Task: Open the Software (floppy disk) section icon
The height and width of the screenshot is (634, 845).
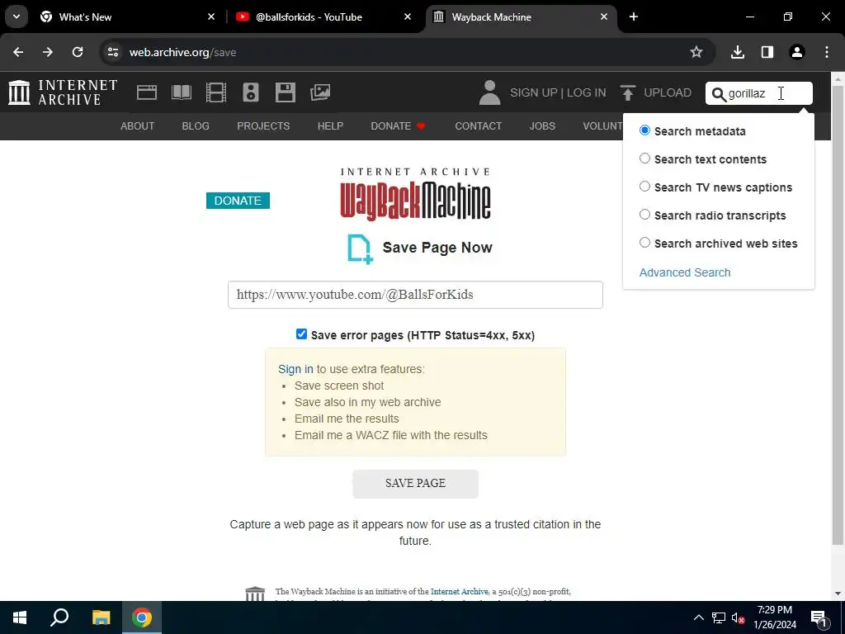Action: [x=285, y=92]
